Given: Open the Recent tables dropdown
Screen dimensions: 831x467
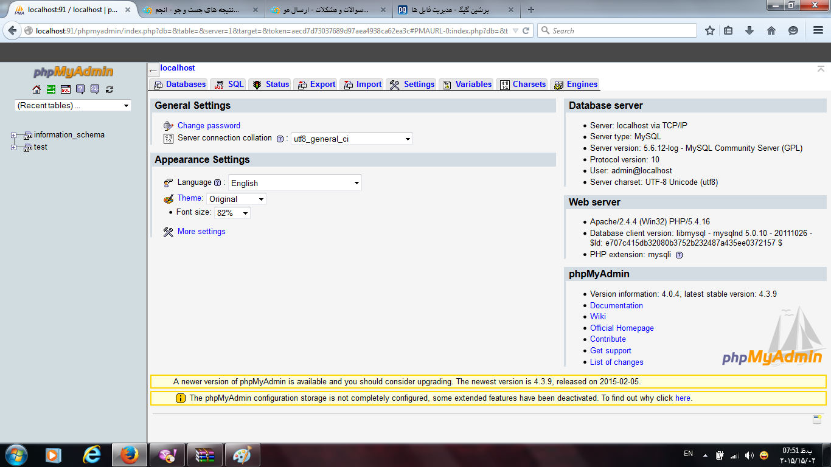Looking at the screenshot, I should coord(73,106).
